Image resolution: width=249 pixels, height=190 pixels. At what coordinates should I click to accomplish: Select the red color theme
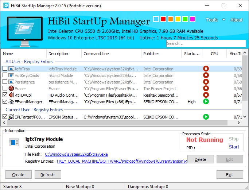pyautogui.click(x=163, y=19)
